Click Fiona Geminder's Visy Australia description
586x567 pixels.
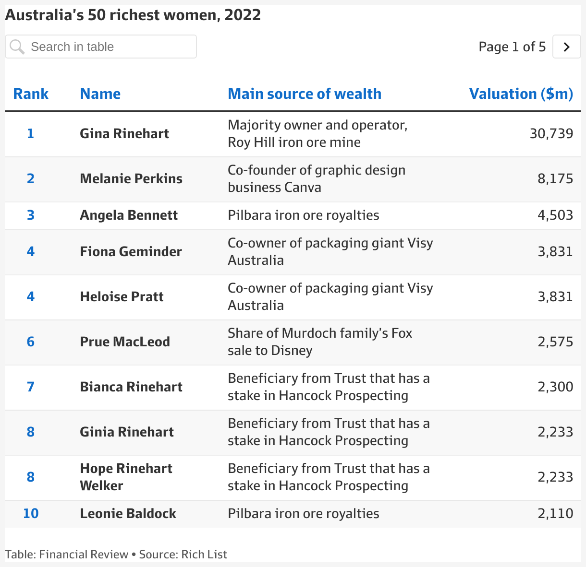click(330, 251)
